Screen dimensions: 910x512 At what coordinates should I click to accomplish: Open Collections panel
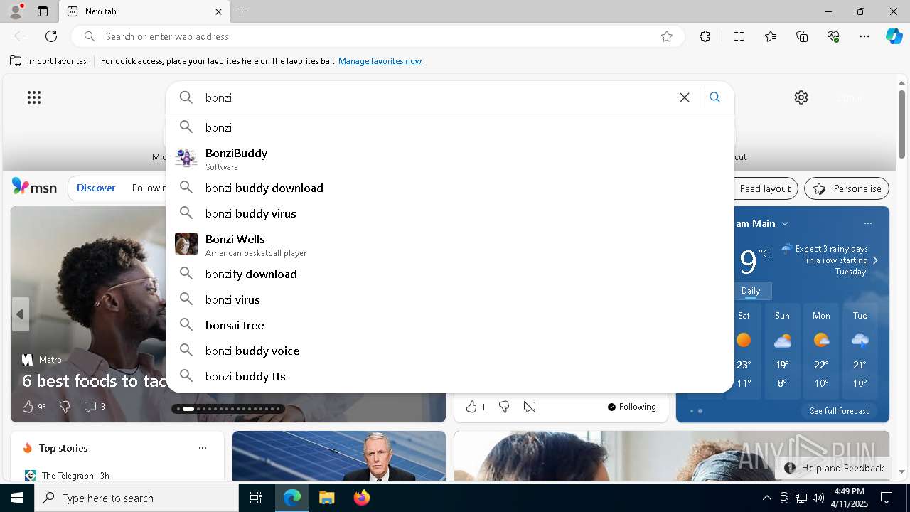click(x=802, y=36)
